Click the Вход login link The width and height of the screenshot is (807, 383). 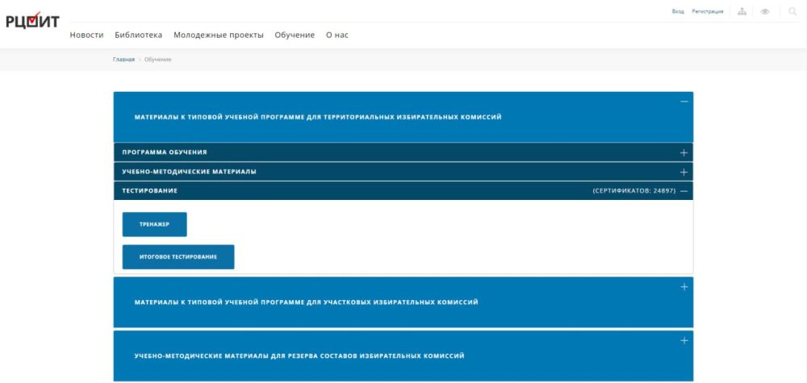(678, 11)
